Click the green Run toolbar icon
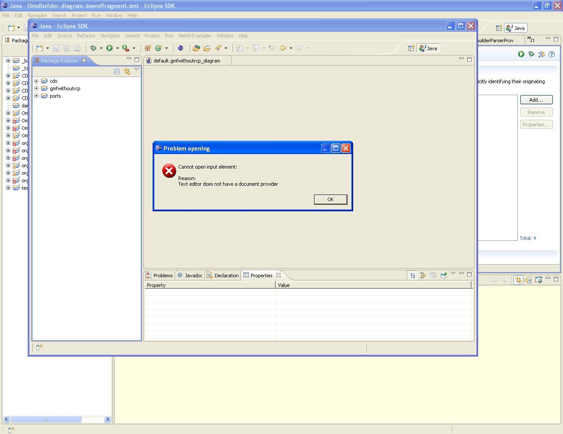 point(110,48)
